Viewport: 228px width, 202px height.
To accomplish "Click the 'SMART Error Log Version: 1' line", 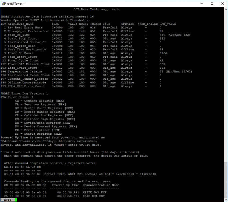I will click(24, 93).
